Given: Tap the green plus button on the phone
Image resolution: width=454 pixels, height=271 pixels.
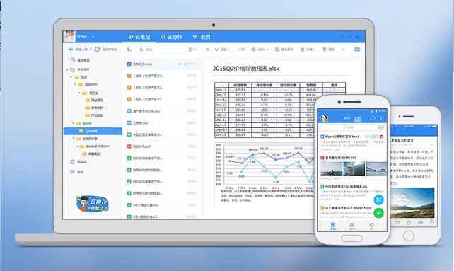Looking at the screenshot, I should [378, 213].
